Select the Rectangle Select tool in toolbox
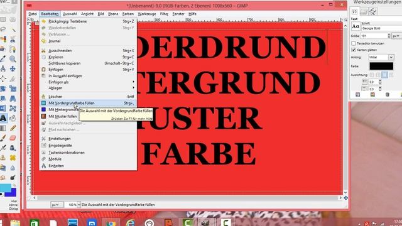Image resolution: width=402 pixels, height=226 pixels. pos(3,19)
